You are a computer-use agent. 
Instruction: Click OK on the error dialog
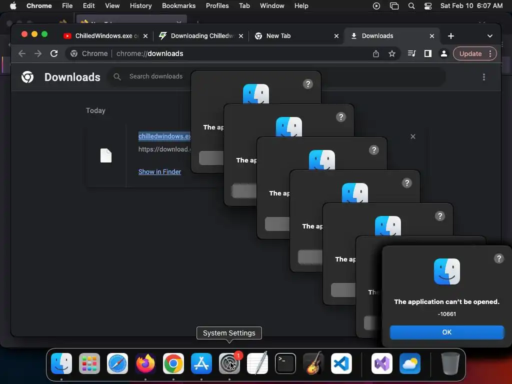pos(446,332)
